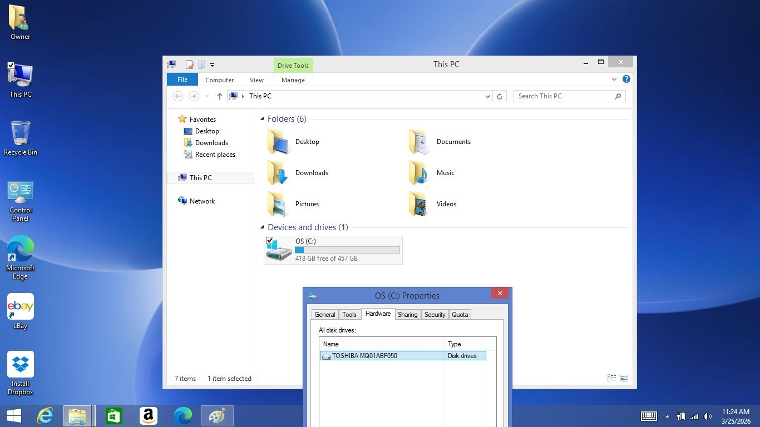
Task: Collapse the Folders (6) group
Action: tap(262, 119)
